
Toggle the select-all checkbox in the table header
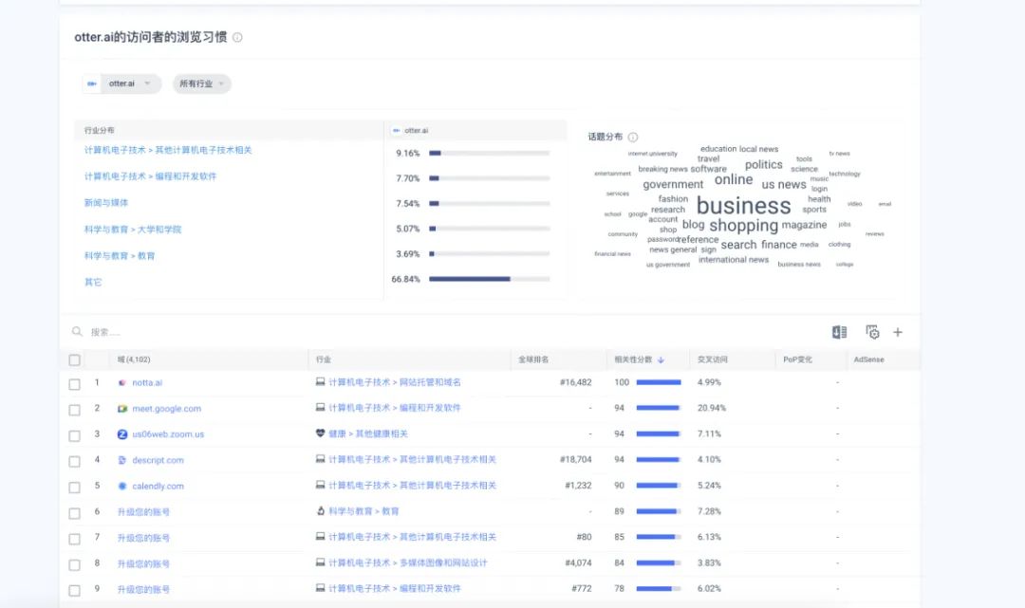pyautogui.click(x=75, y=359)
